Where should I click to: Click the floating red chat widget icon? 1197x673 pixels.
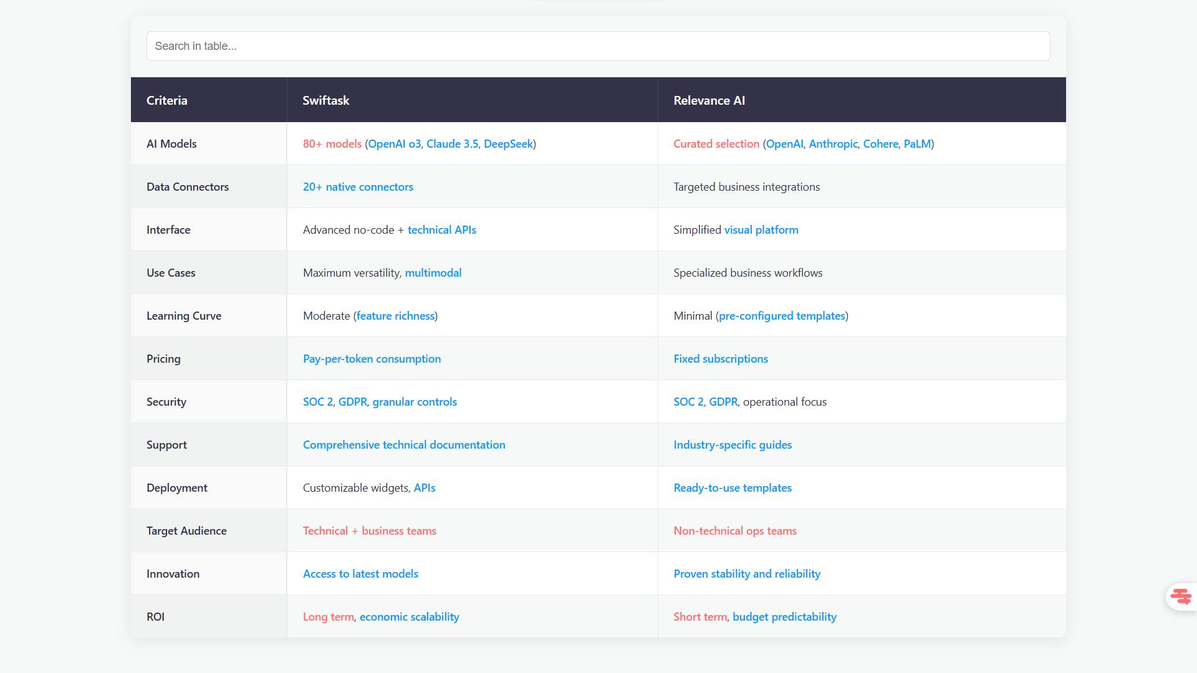(1181, 597)
